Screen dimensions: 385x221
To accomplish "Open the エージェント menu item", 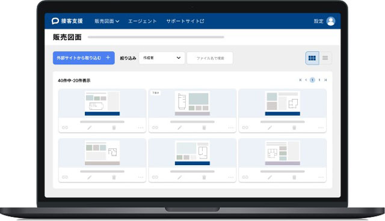I will point(142,21).
